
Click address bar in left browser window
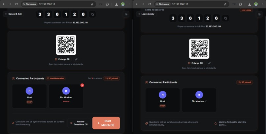click(x=58, y=4)
